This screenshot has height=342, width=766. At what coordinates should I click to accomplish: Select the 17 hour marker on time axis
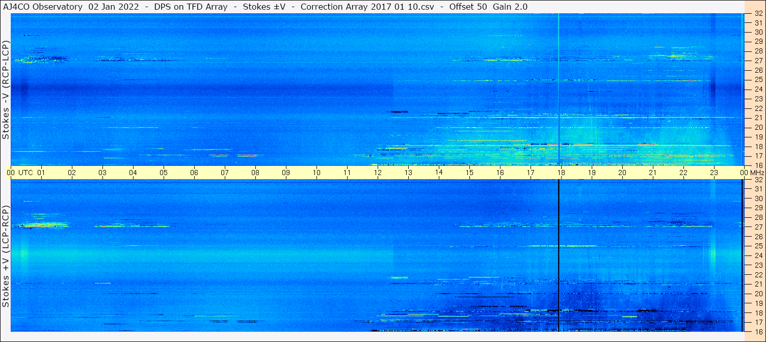(531, 173)
